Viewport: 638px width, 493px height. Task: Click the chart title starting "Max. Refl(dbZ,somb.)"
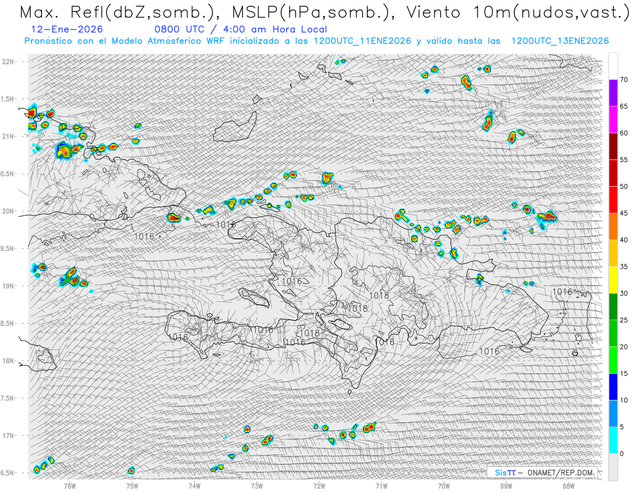coord(324,12)
